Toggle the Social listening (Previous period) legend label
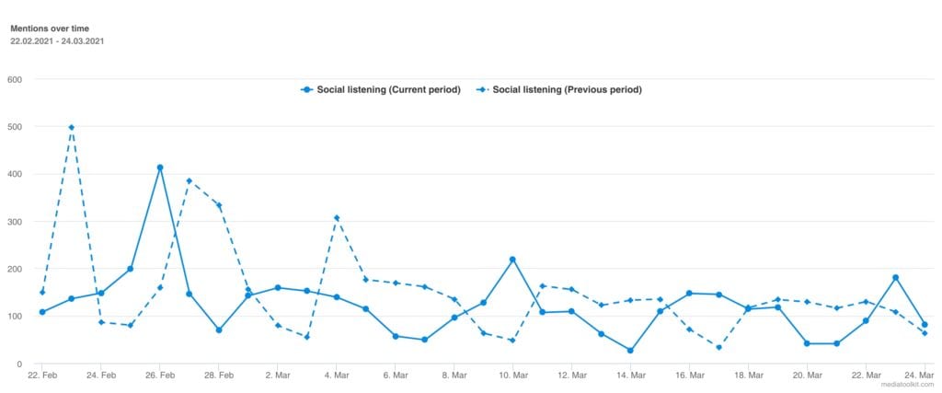942x393 pixels. click(x=567, y=90)
